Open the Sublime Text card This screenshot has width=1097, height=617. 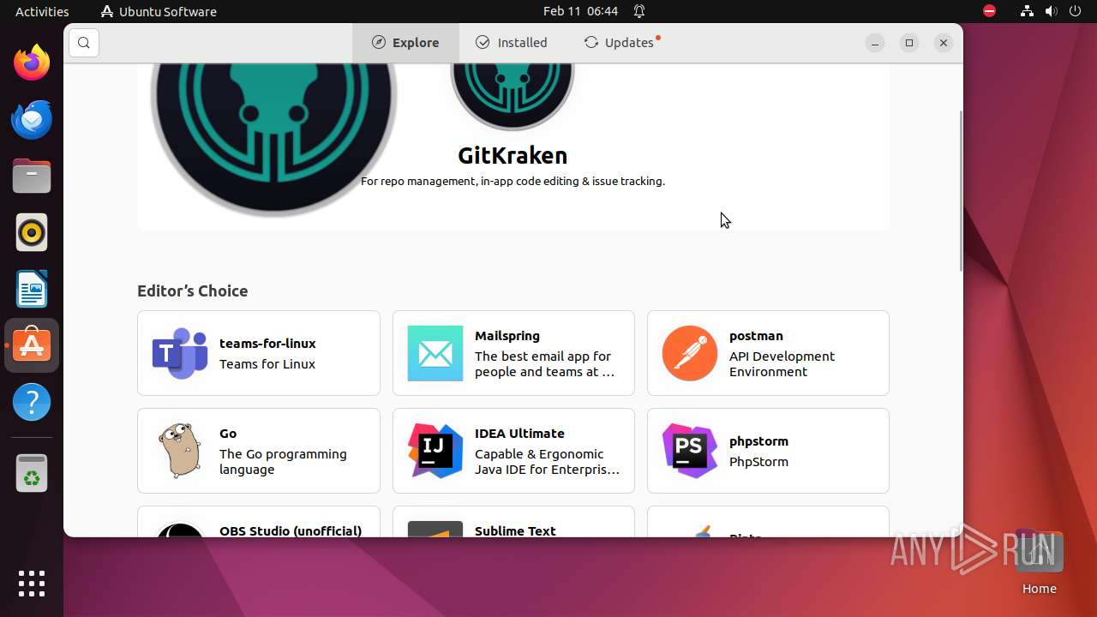point(513,522)
